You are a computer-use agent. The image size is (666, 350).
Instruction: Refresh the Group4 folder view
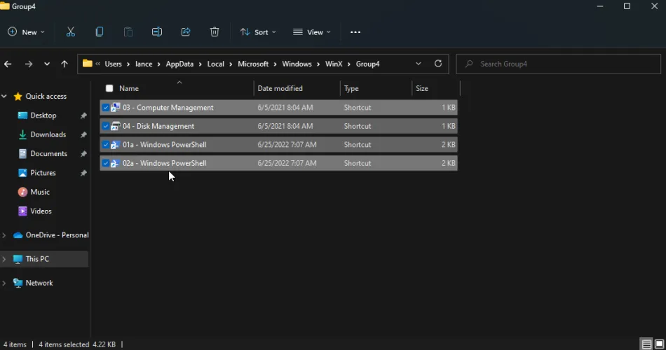pos(438,64)
